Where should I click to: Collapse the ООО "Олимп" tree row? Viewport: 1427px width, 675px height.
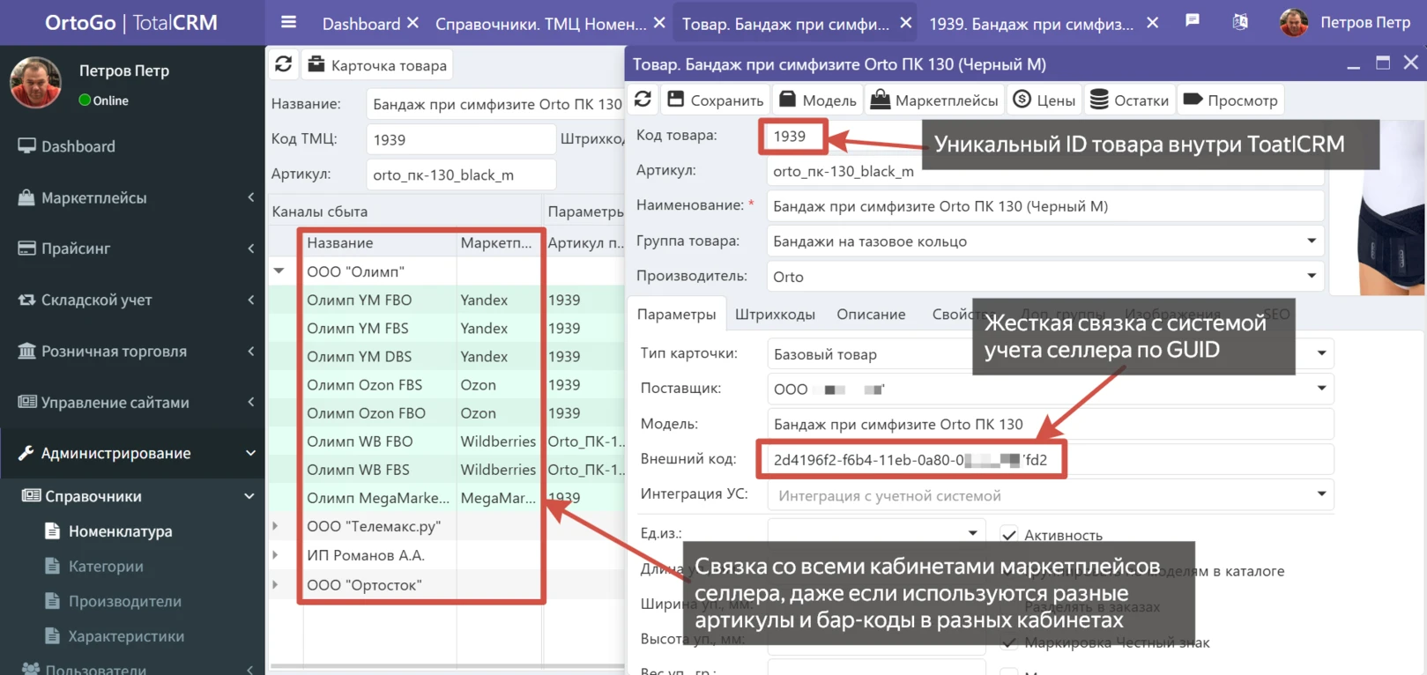279,271
